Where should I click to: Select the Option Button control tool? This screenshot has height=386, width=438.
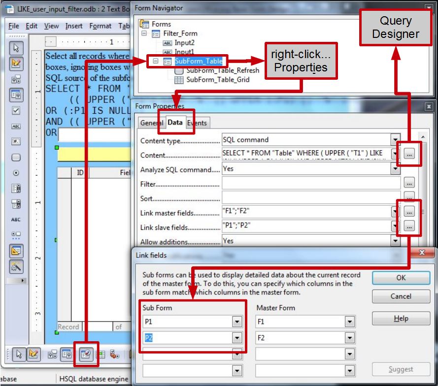pyautogui.click(x=16, y=173)
